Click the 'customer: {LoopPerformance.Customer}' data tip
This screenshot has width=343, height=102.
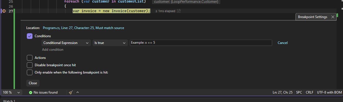point(186,2)
